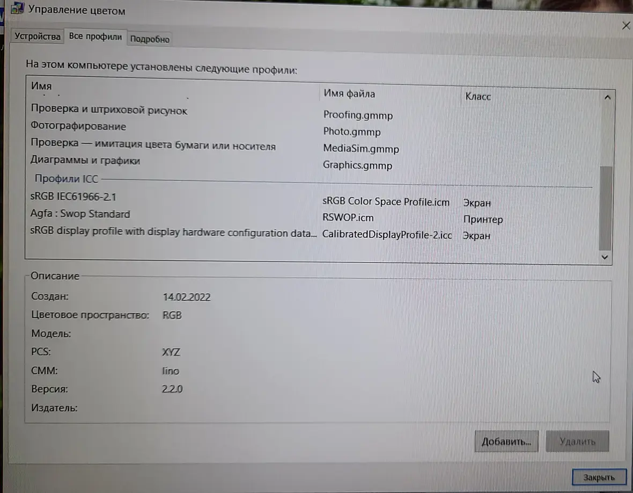Select Проверка — имитация цвета бумаги profile
This screenshot has width=633, height=493.
click(x=153, y=144)
